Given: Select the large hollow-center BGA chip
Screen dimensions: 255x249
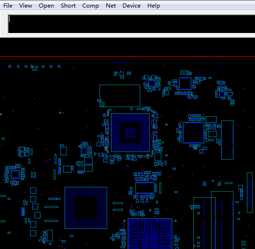Looking at the screenshot, I should 86,208.
